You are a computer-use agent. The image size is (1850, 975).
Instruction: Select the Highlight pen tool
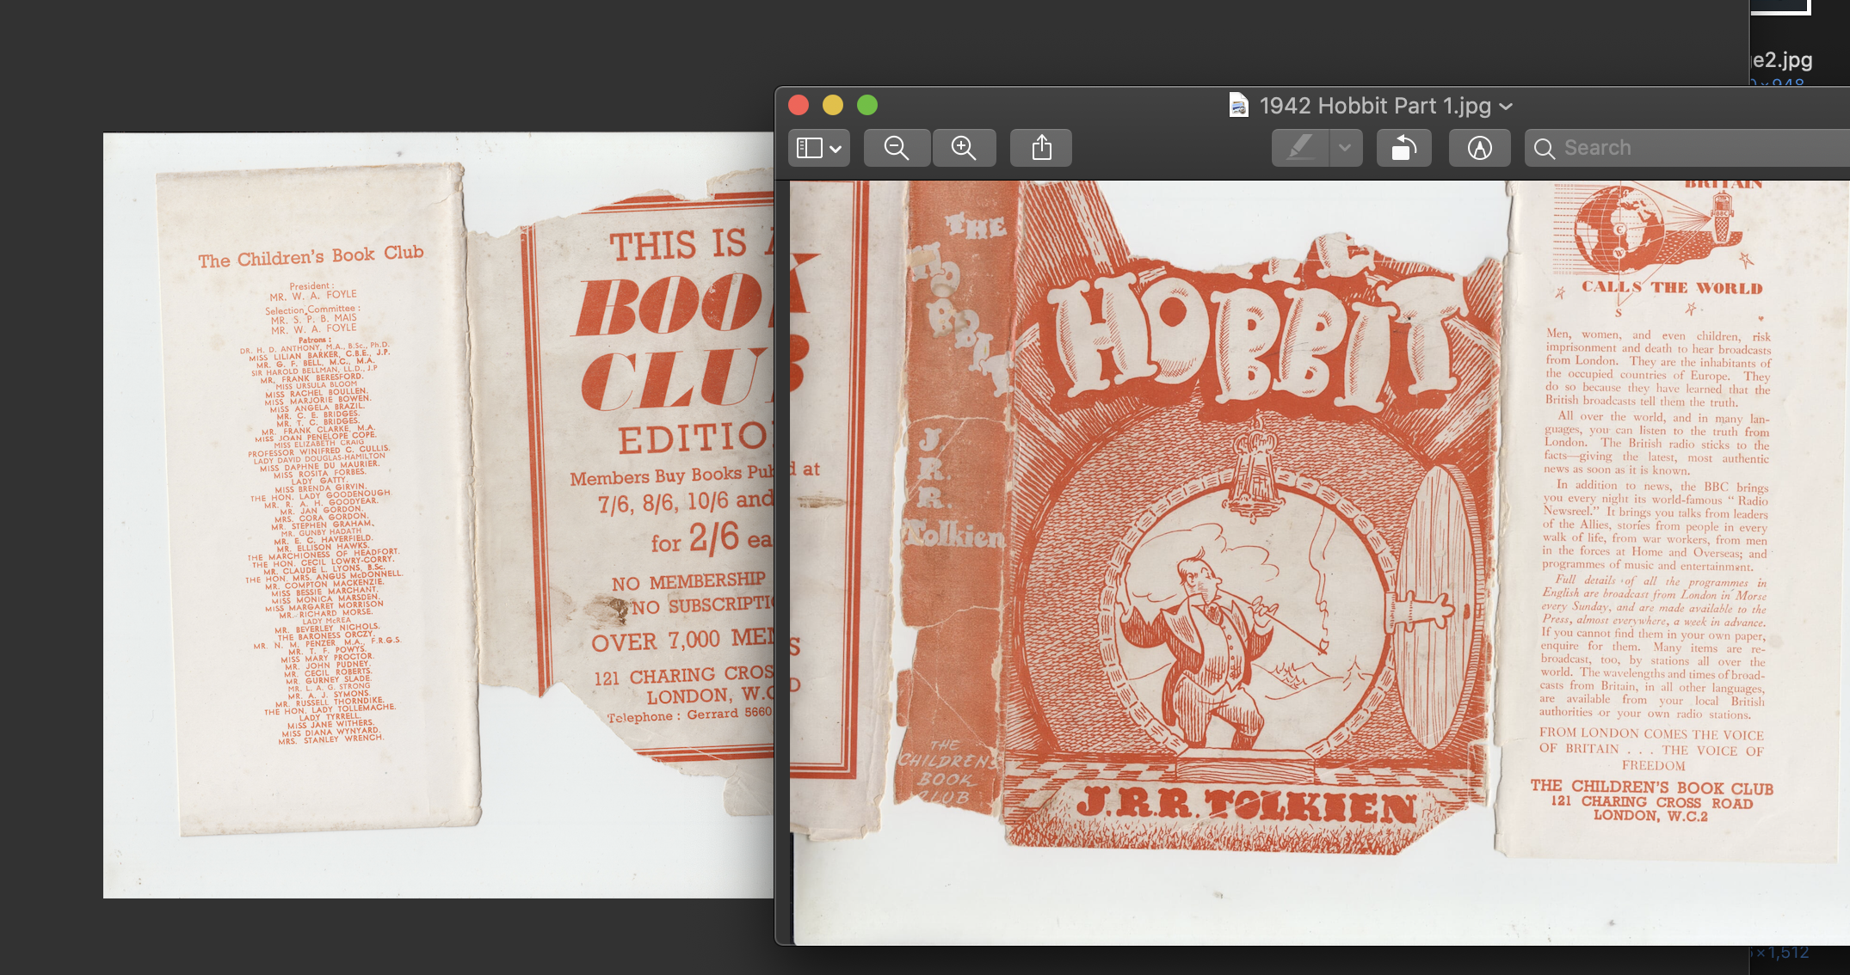coord(1300,148)
